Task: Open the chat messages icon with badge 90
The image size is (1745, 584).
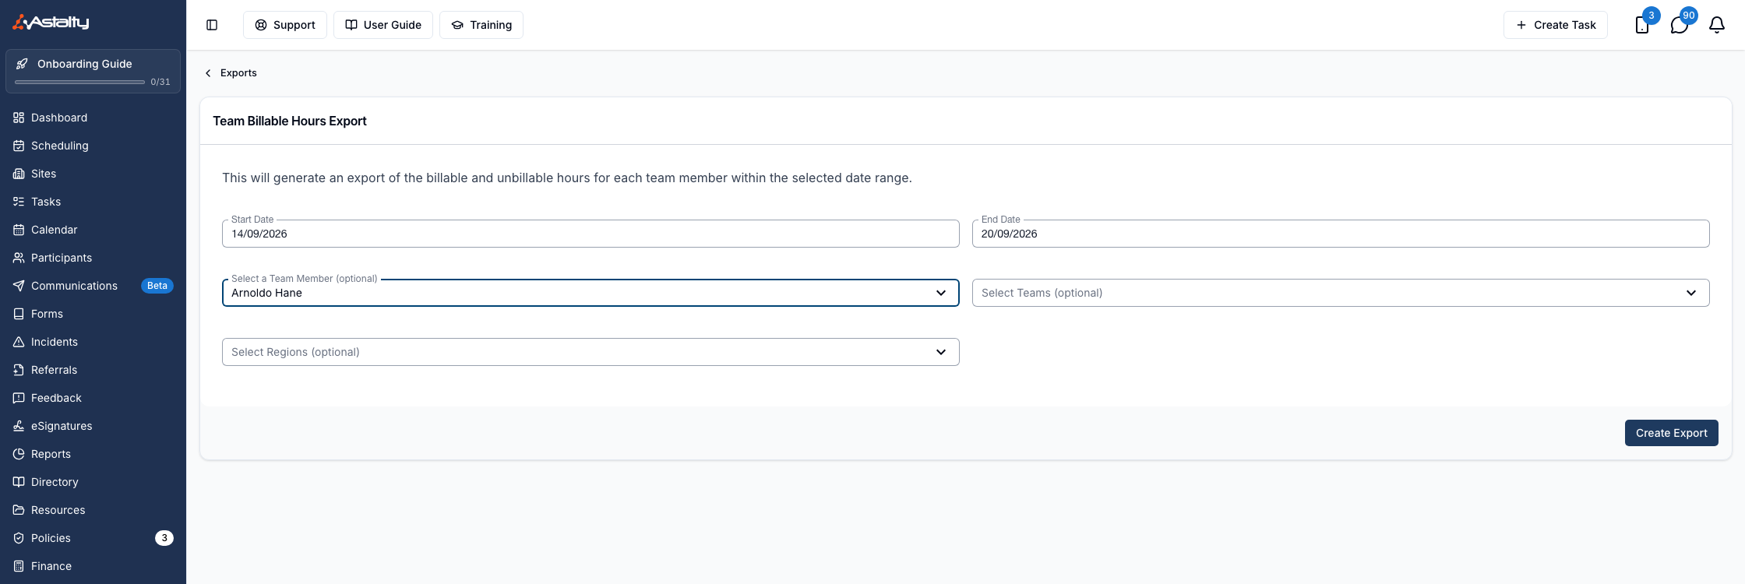Action: click(x=1680, y=25)
